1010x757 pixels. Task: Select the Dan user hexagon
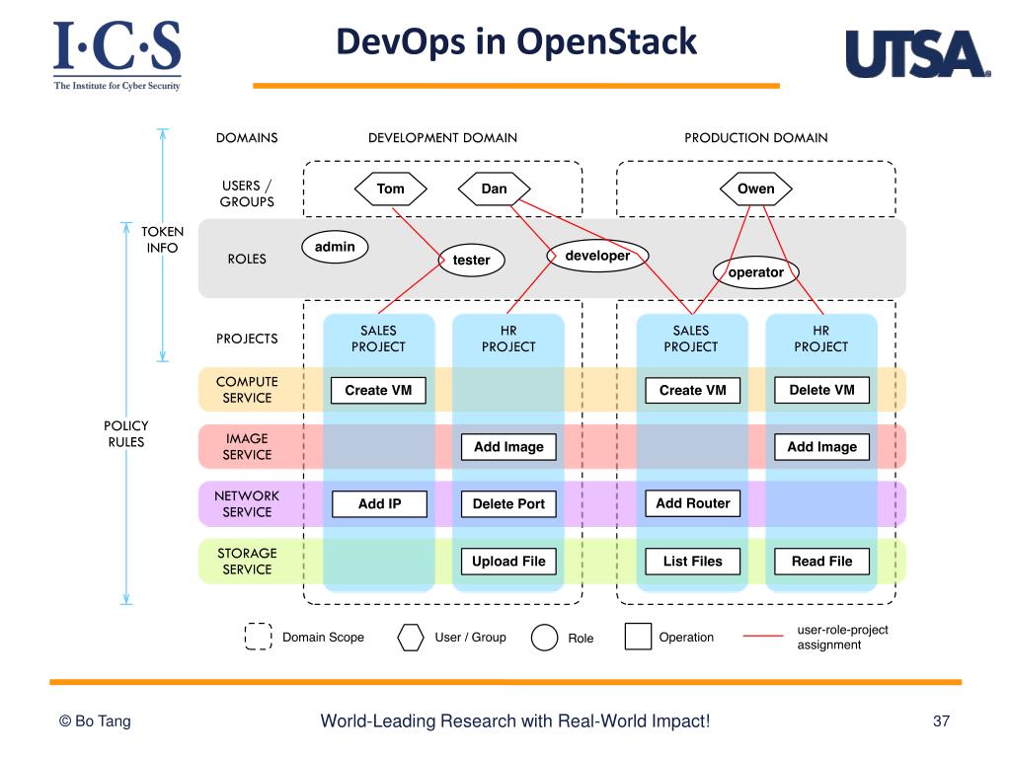(x=494, y=189)
